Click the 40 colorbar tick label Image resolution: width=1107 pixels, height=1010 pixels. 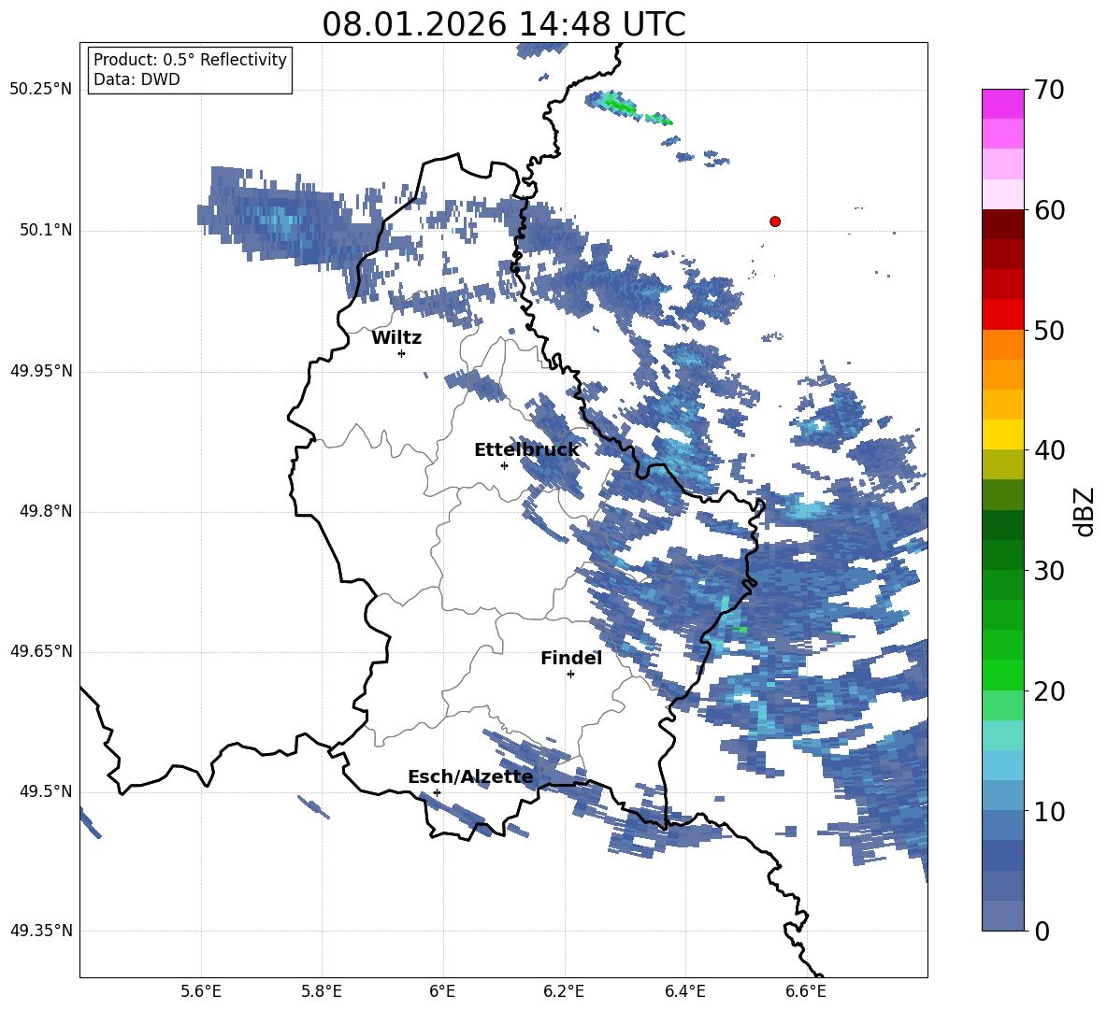pos(1049,450)
